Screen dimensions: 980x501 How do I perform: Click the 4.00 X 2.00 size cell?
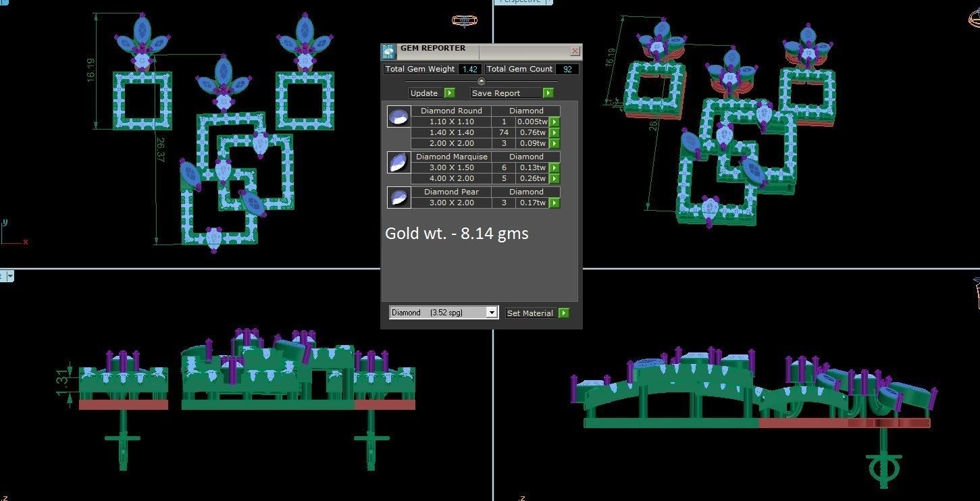(451, 178)
